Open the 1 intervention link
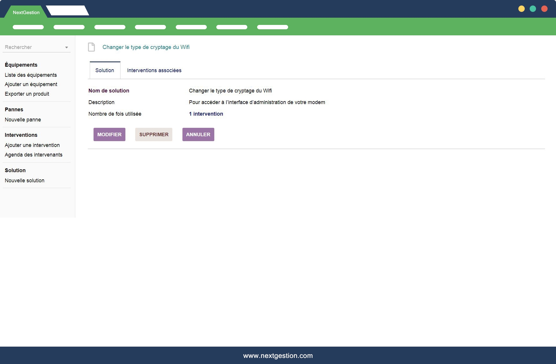Image resolution: width=556 pixels, height=364 pixels. point(206,114)
